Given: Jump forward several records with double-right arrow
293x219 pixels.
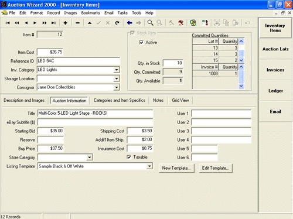Looking at the screenshot, I should click(x=45, y=23).
